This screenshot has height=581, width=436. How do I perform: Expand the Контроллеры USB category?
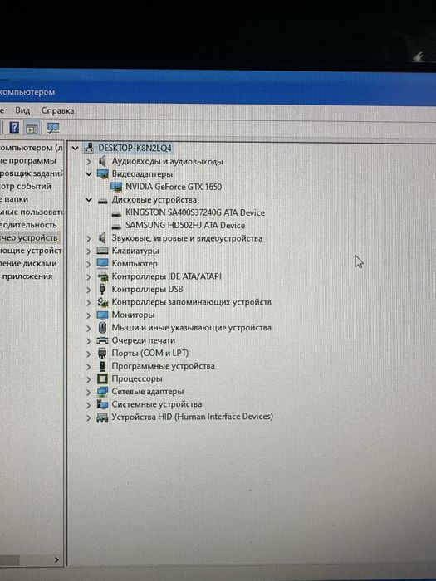click(89, 290)
